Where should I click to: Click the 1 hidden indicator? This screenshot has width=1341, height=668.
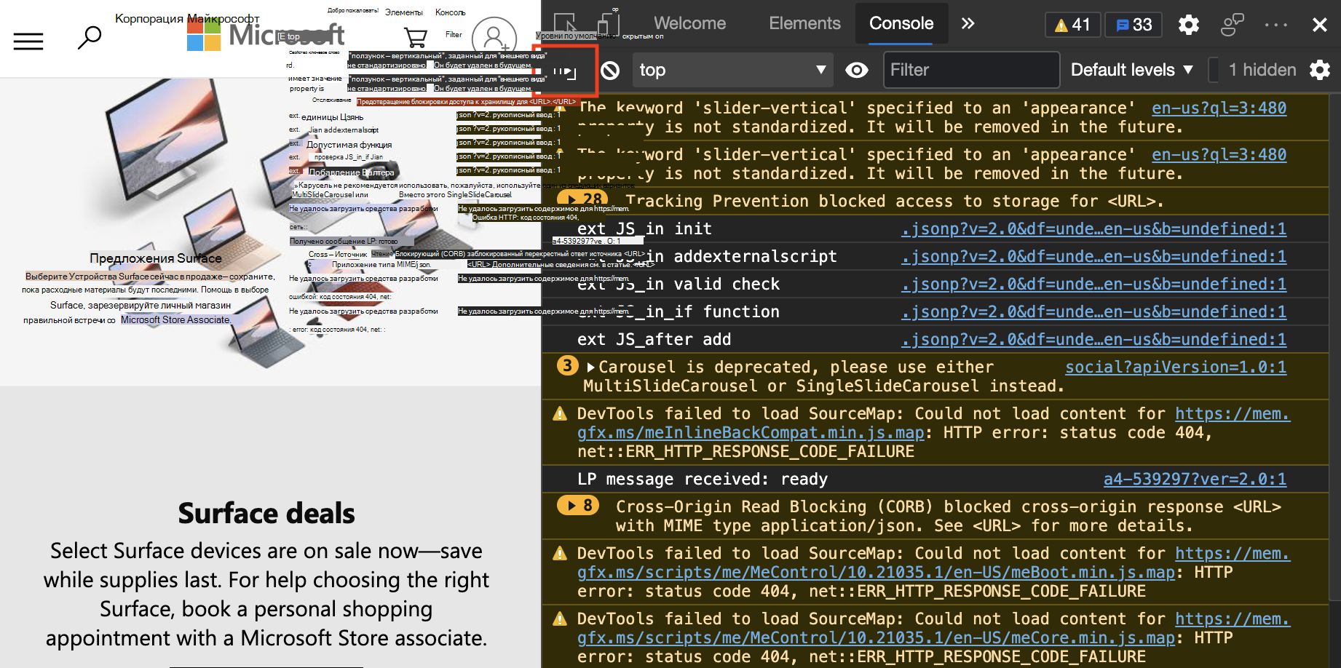point(1262,70)
